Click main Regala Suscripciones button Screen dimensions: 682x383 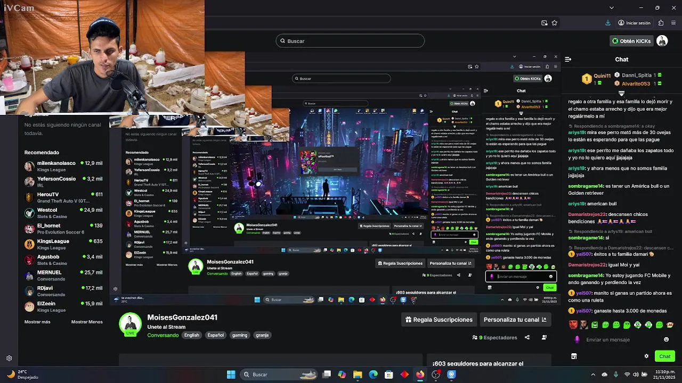point(439,320)
